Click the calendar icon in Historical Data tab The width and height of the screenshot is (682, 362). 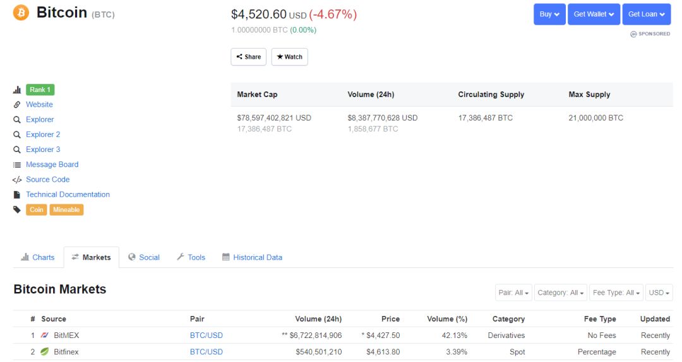pos(225,257)
